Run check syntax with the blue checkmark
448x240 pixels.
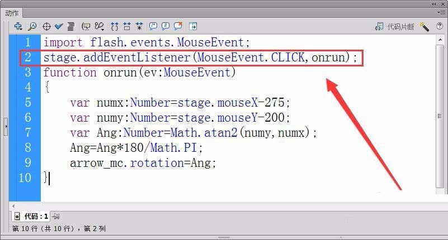point(59,26)
